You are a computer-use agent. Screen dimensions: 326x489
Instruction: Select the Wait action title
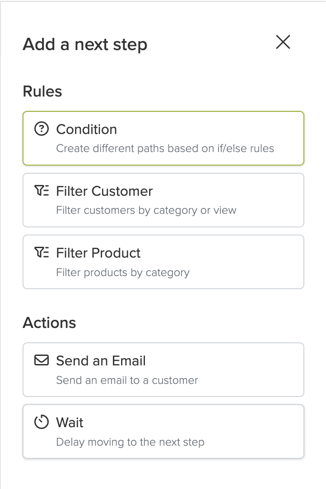click(70, 423)
